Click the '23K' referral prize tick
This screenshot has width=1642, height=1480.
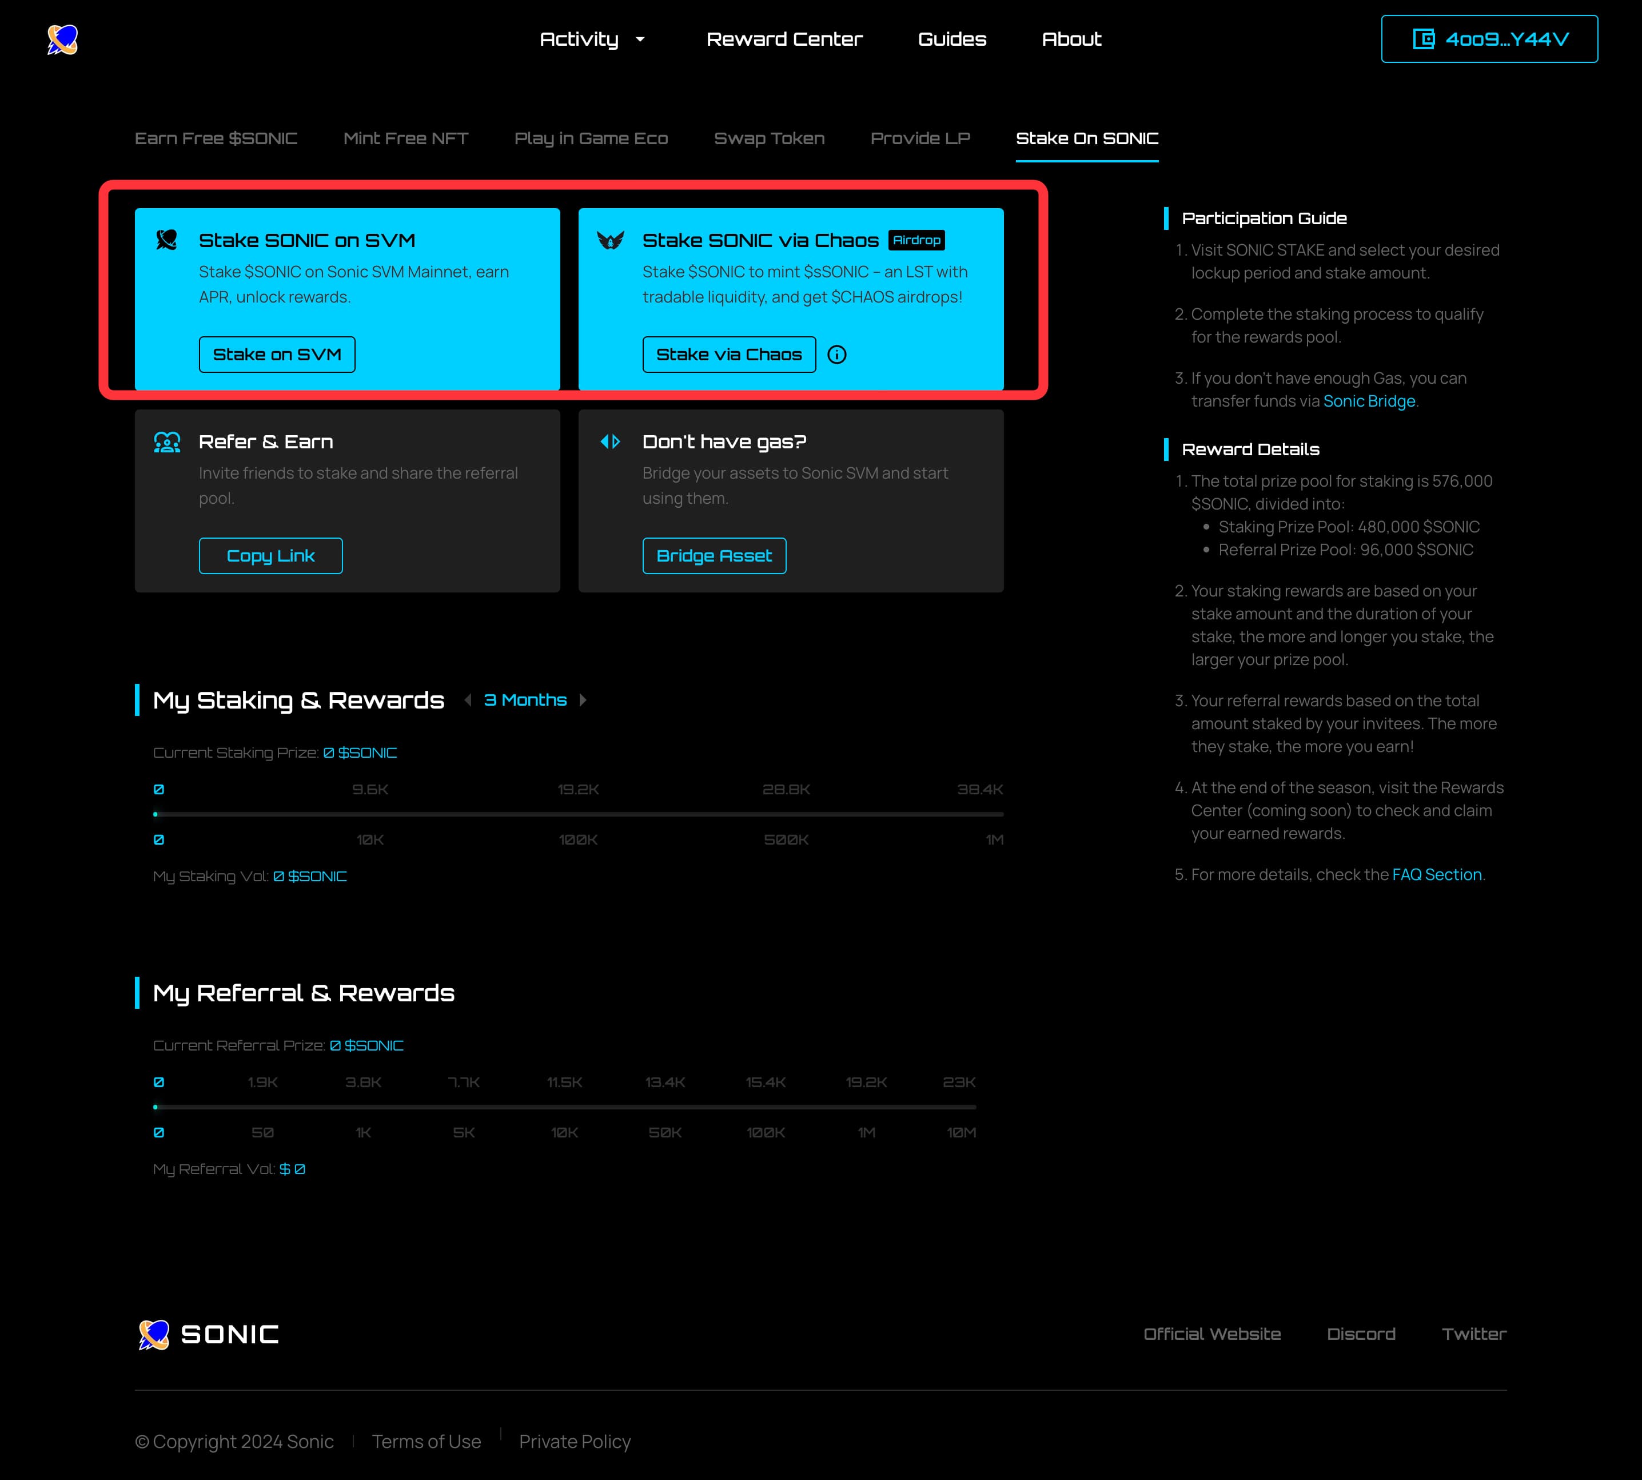(x=959, y=1083)
